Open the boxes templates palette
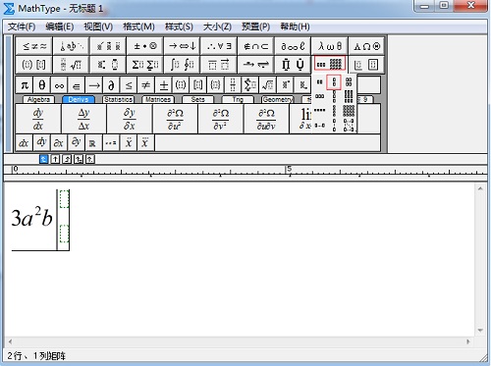Screen dimensions: 491x366 tap(366, 64)
